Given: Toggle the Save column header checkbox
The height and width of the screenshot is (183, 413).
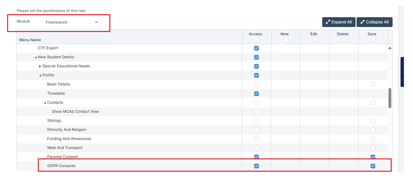Looking at the screenshot, I should pos(373,40).
